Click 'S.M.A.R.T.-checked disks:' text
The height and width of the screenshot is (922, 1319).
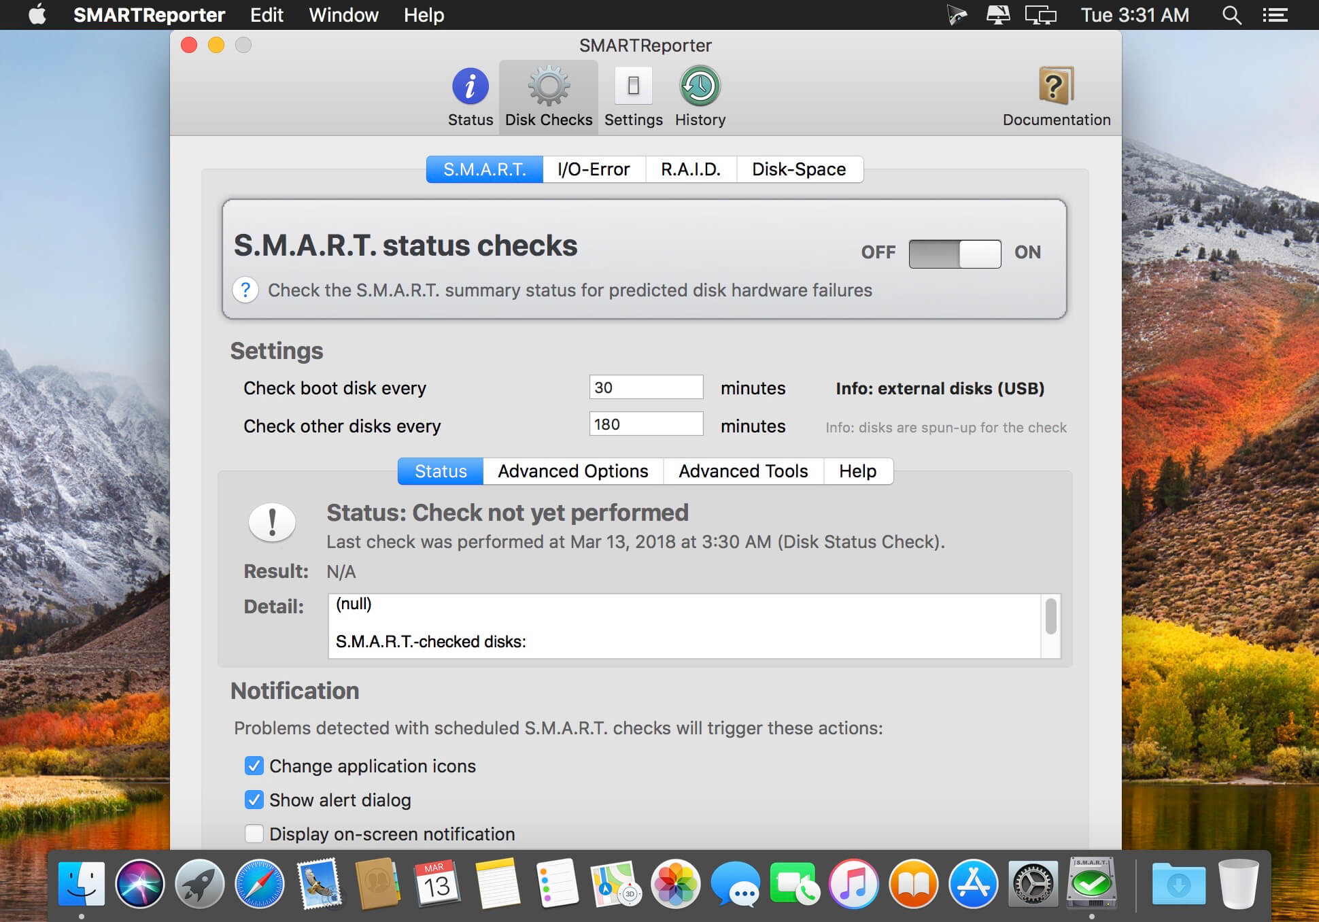[431, 642]
